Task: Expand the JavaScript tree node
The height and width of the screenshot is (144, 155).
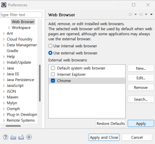Action: (4, 86)
